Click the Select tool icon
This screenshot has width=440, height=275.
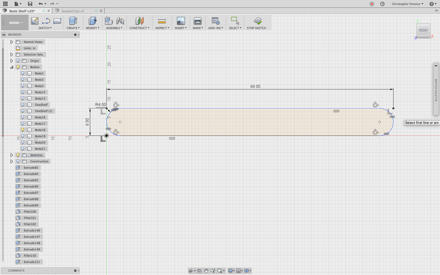[235, 21]
